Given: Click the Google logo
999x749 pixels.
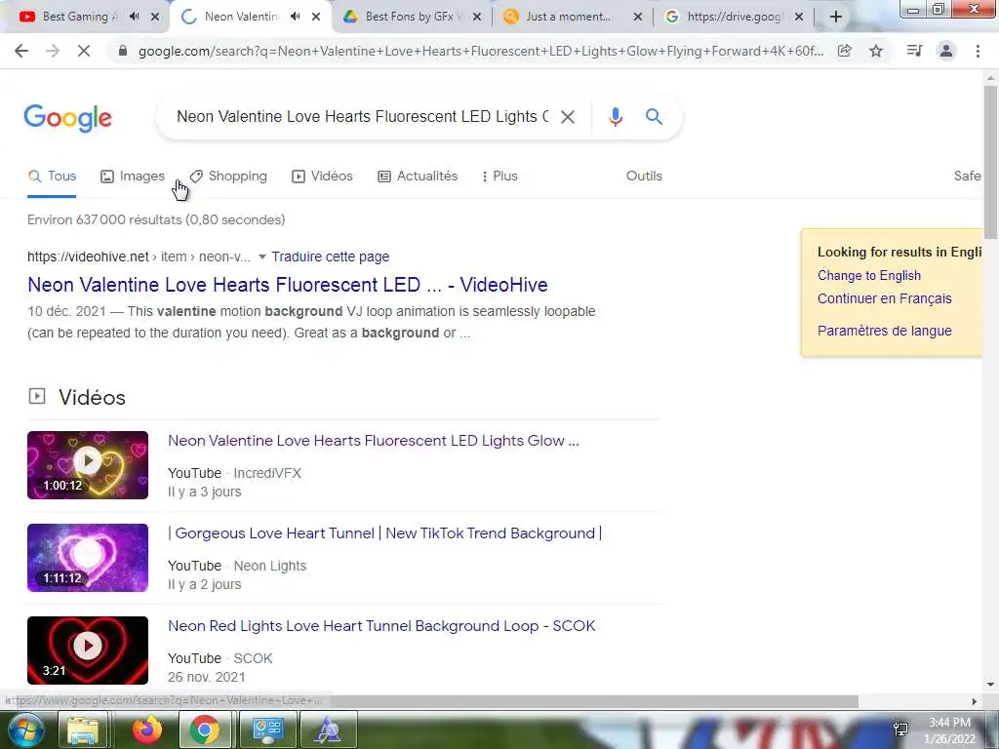Looking at the screenshot, I should click(68, 118).
